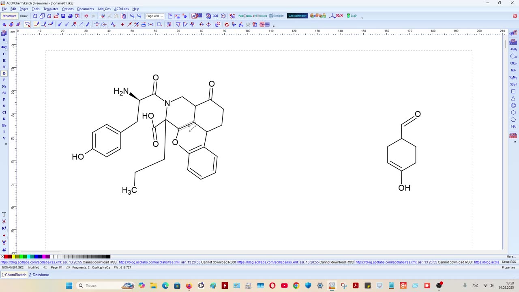Export to PDF icon

point(77,16)
